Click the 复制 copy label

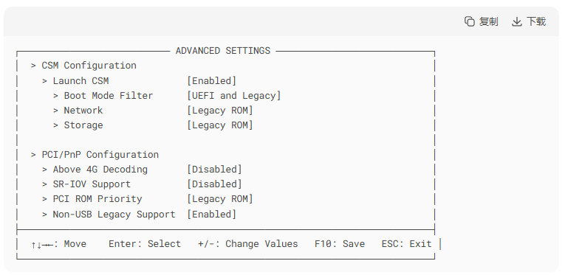pyautogui.click(x=488, y=21)
